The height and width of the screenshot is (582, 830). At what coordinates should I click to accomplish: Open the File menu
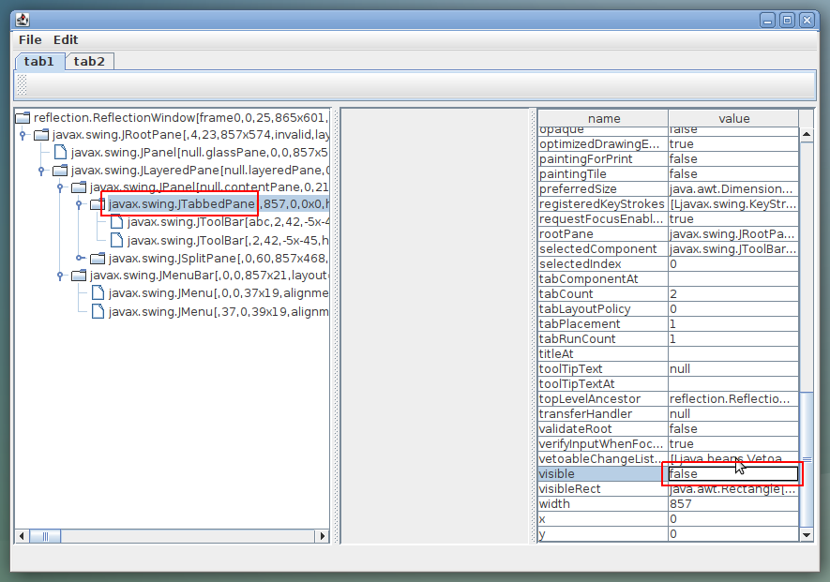[x=30, y=39]
